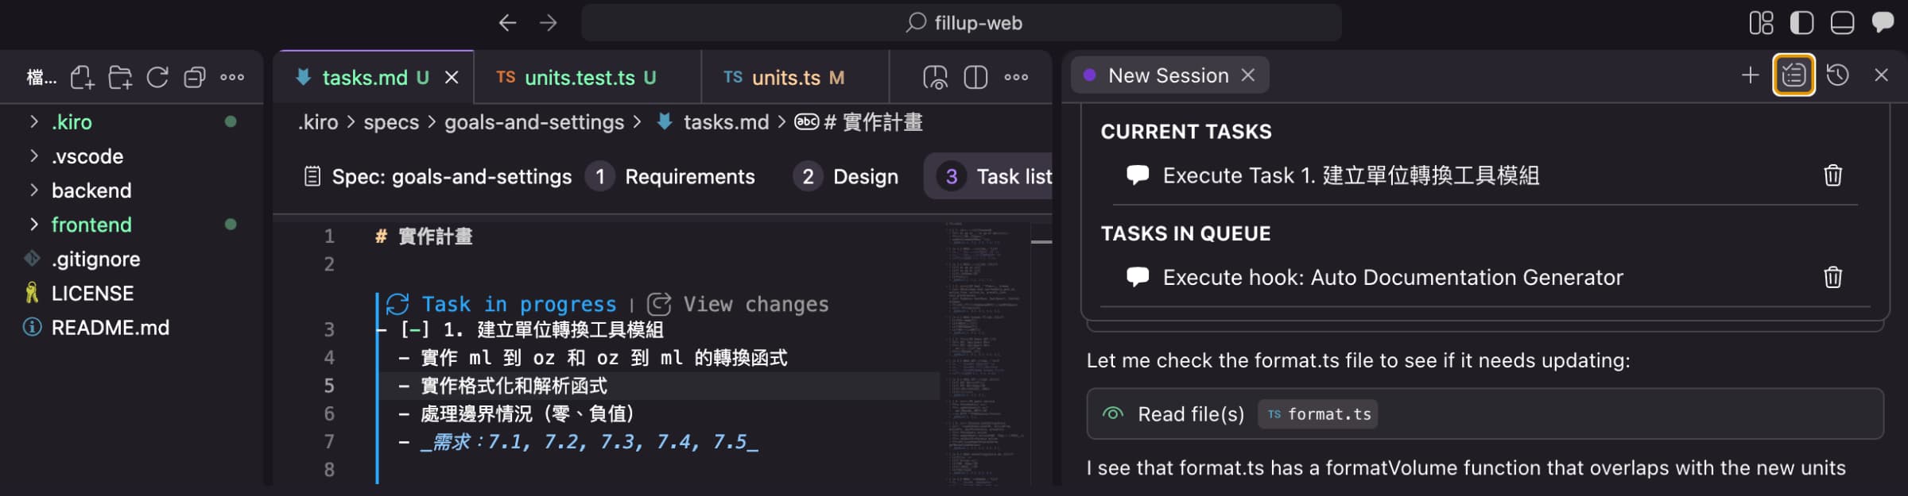Go back with the left arrow
Screen dimensions: 1908x496
click(507, 23)
